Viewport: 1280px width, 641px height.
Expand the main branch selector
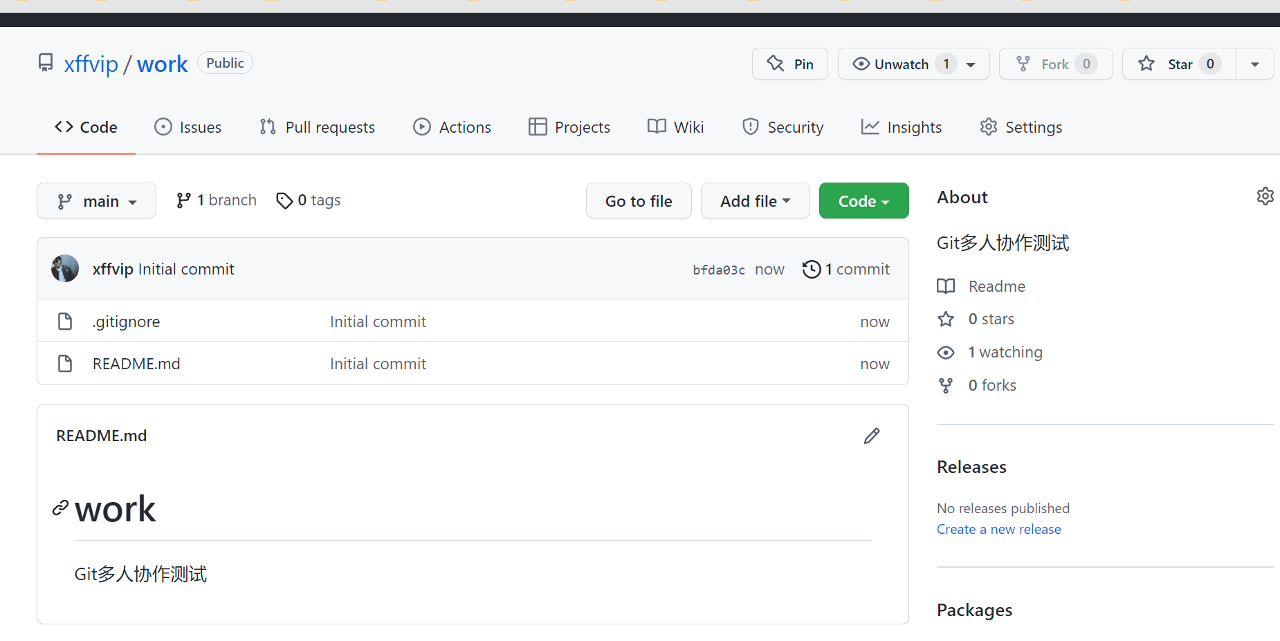[96, 201]
